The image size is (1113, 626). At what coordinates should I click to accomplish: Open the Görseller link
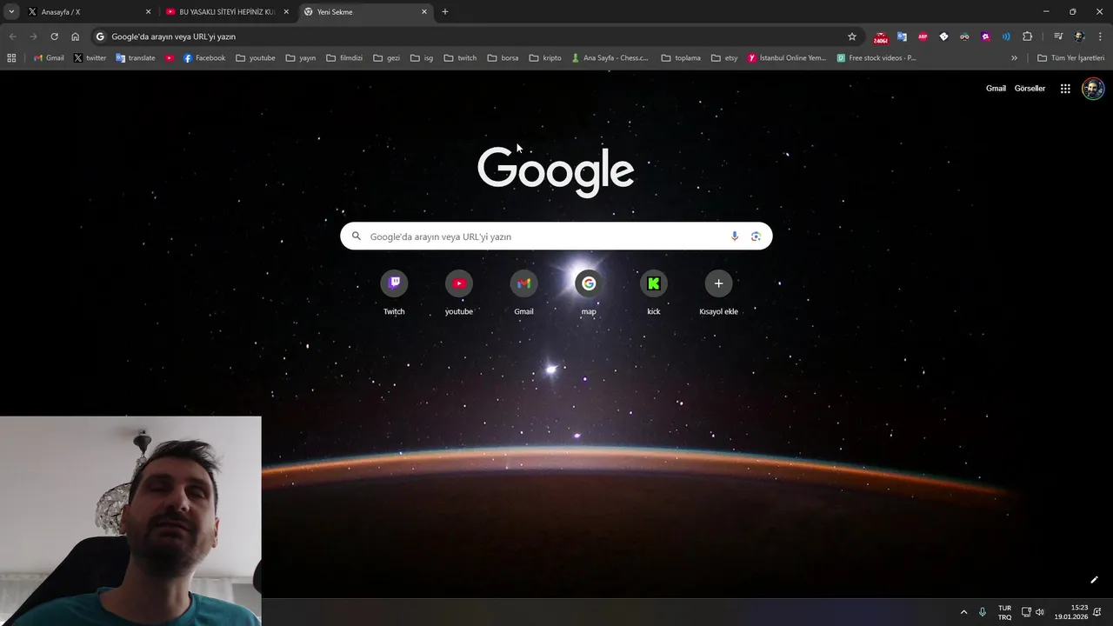pyautogui.click(x=1030, y=89)
